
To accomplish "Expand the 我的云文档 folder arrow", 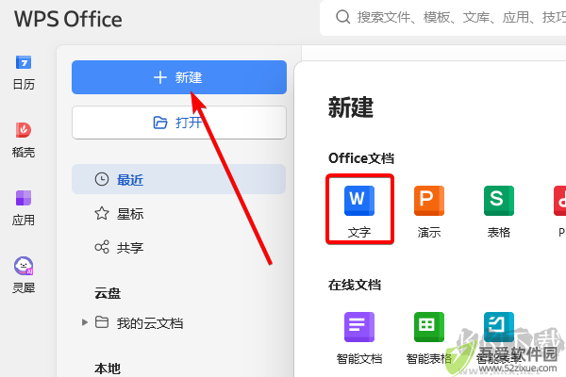I will click(85, 322).
